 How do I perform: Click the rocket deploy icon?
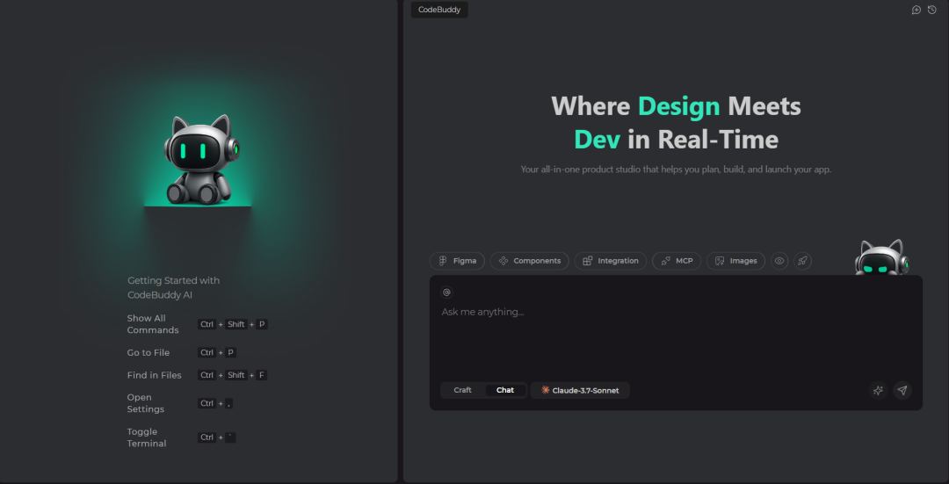(802, 261)
